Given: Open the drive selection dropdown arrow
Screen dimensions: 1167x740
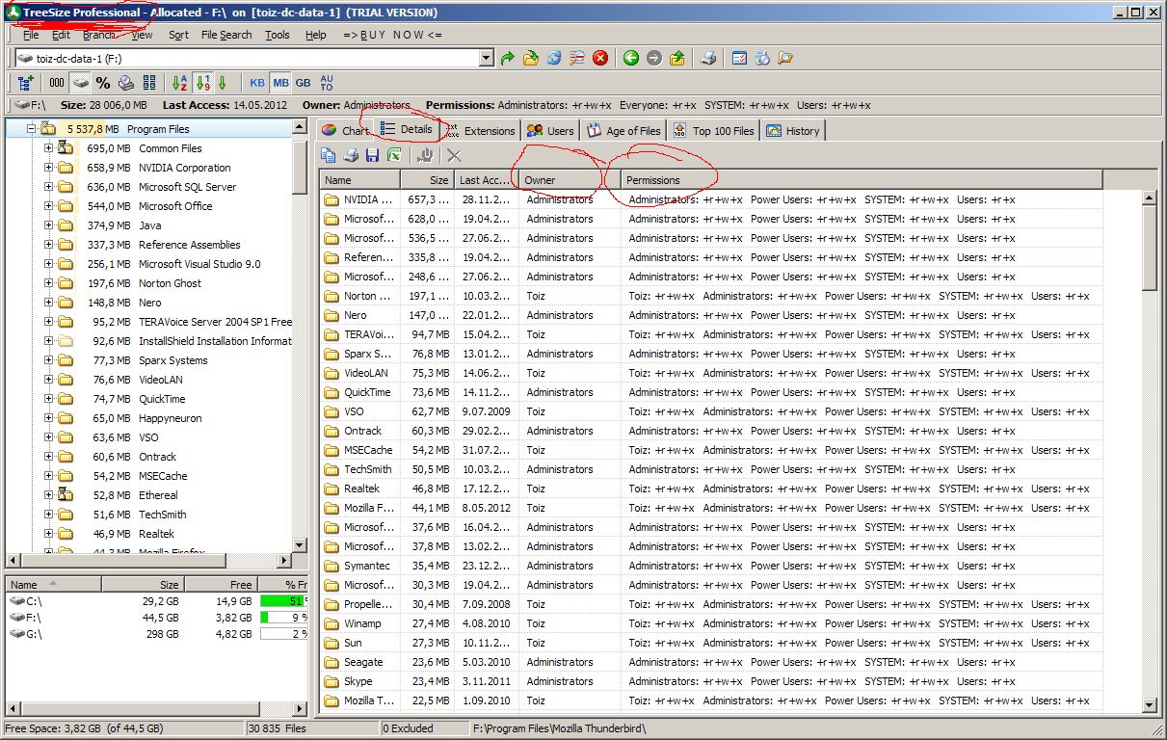Looking at the screenshot, I should coord(487,59).
